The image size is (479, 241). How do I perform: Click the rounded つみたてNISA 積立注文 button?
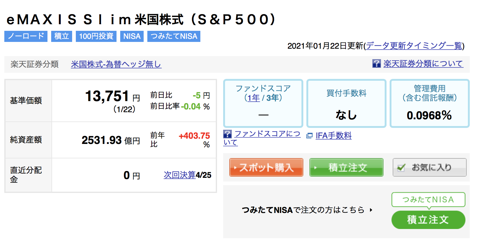tap(428, 219)
